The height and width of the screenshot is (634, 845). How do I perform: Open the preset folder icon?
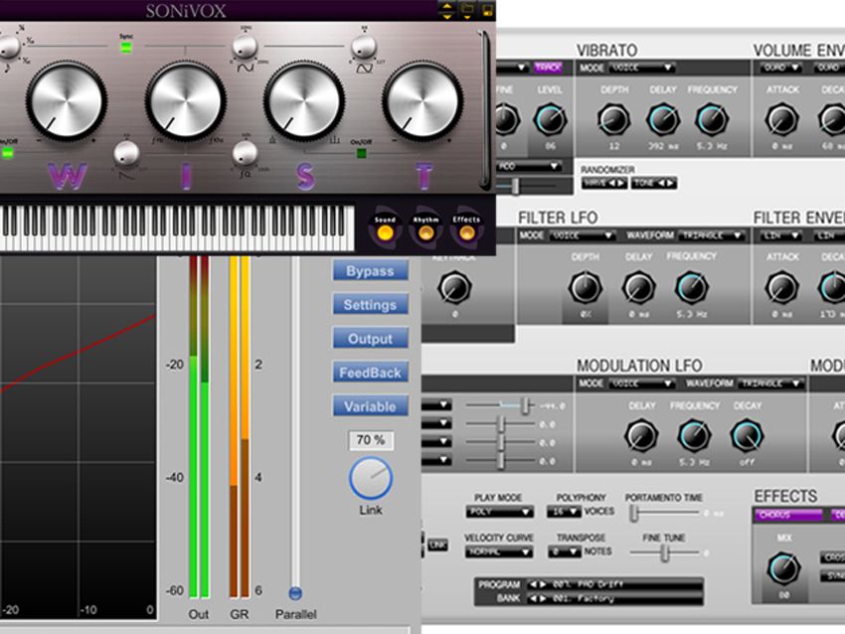click(x=468, y=9)
